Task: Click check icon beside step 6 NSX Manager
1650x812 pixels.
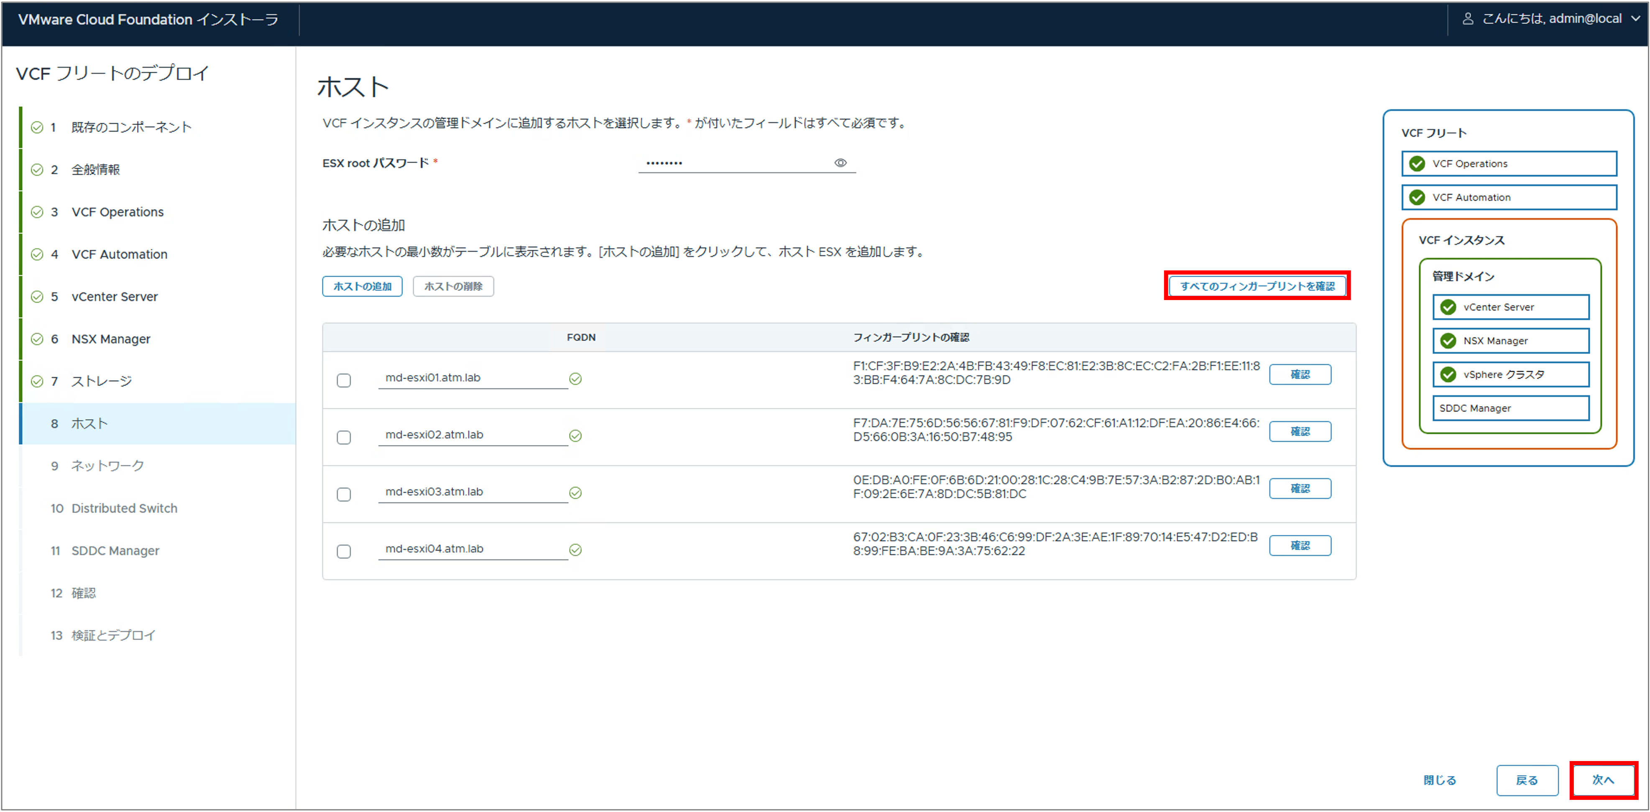Action: click(x=37, y=339)
